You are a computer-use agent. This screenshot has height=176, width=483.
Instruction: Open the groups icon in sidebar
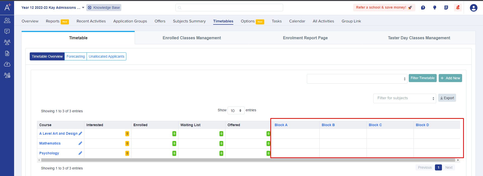click(7, 42)
